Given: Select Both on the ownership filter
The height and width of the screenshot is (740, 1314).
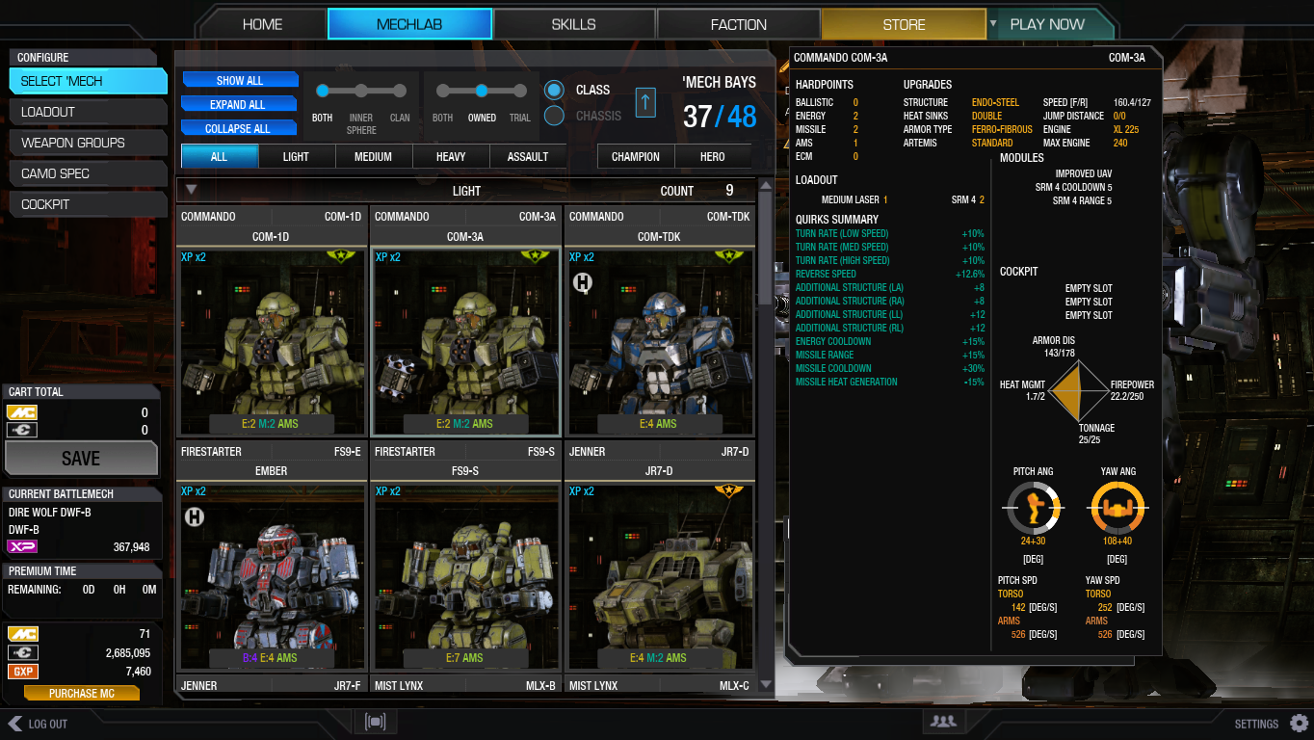Looking at the screenshot, I should [x=443, y=91].
